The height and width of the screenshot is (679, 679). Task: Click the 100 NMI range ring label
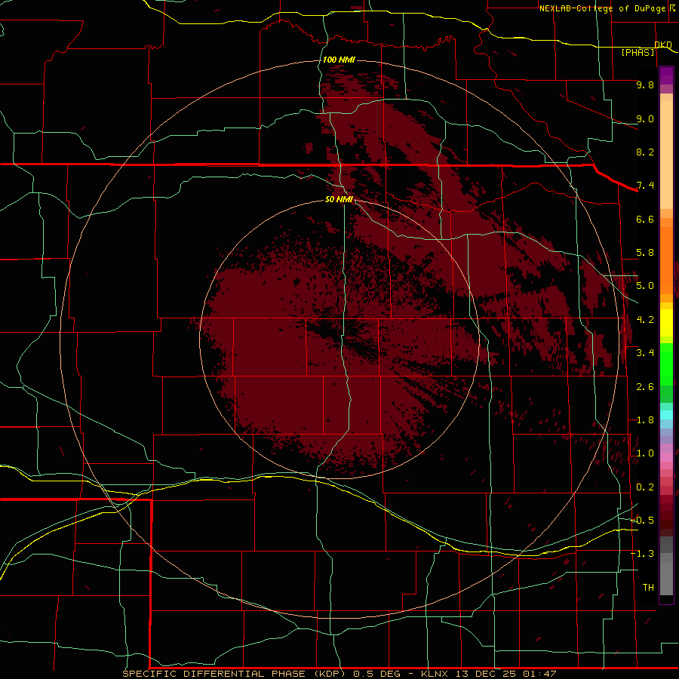pos(339,60)
